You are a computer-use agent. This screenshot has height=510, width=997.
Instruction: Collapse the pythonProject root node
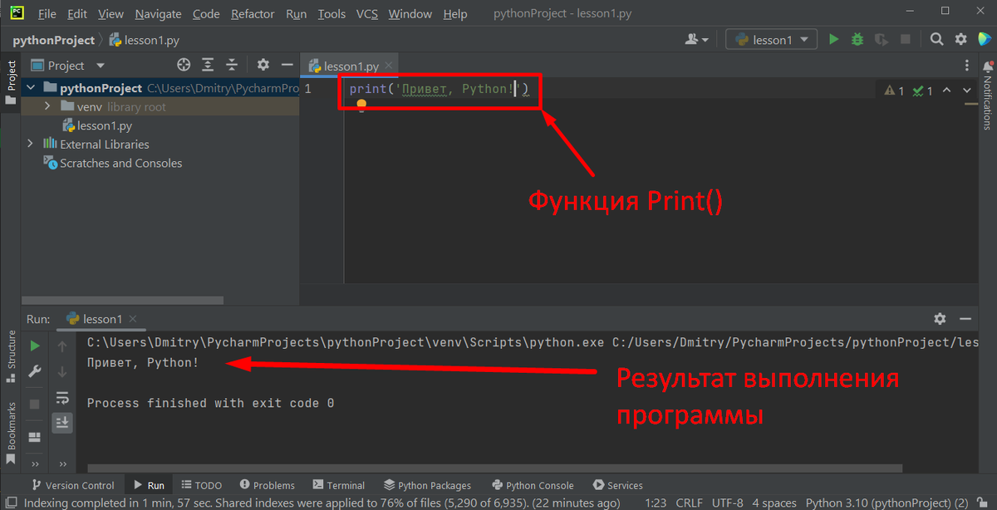point(31,88)
